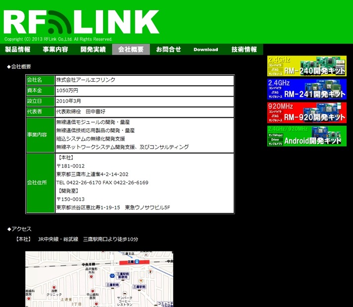Viewport: 353px width, 307px height.
Task: Click the copyright notice under the logo
Action: (58, 39)
